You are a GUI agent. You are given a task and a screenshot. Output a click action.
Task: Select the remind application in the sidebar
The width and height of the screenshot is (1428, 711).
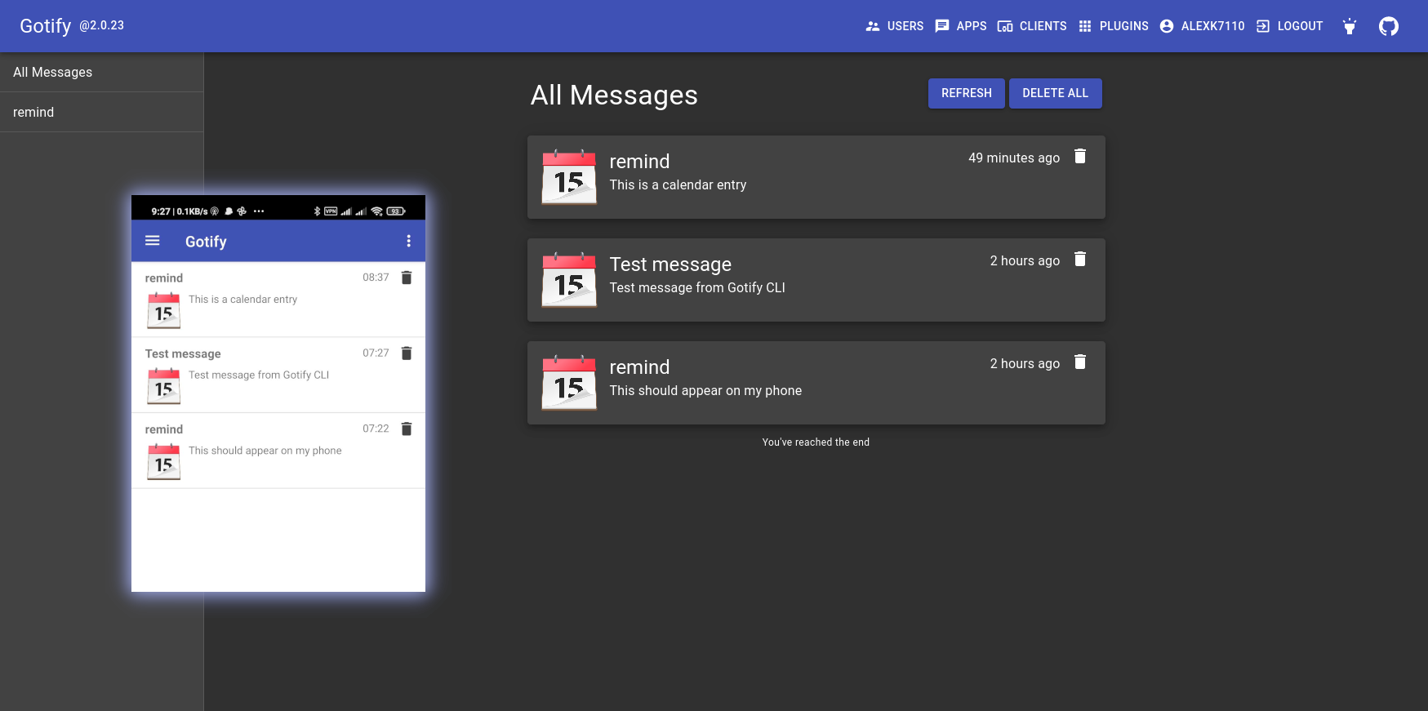(101, 112)
